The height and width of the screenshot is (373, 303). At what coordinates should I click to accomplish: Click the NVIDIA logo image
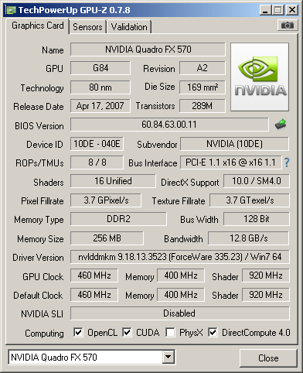tap(260, 77)
